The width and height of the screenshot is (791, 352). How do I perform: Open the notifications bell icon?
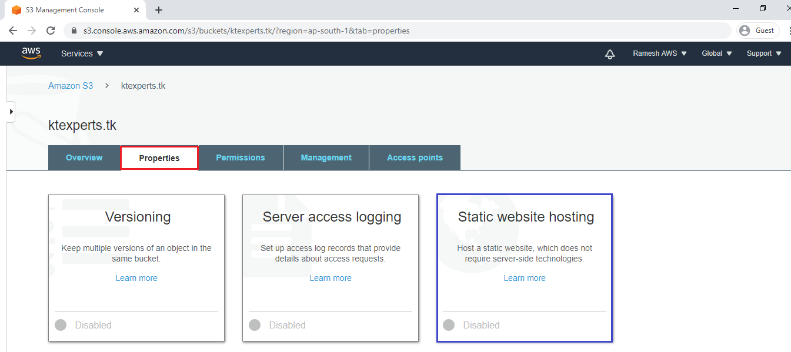click(610, 54)
